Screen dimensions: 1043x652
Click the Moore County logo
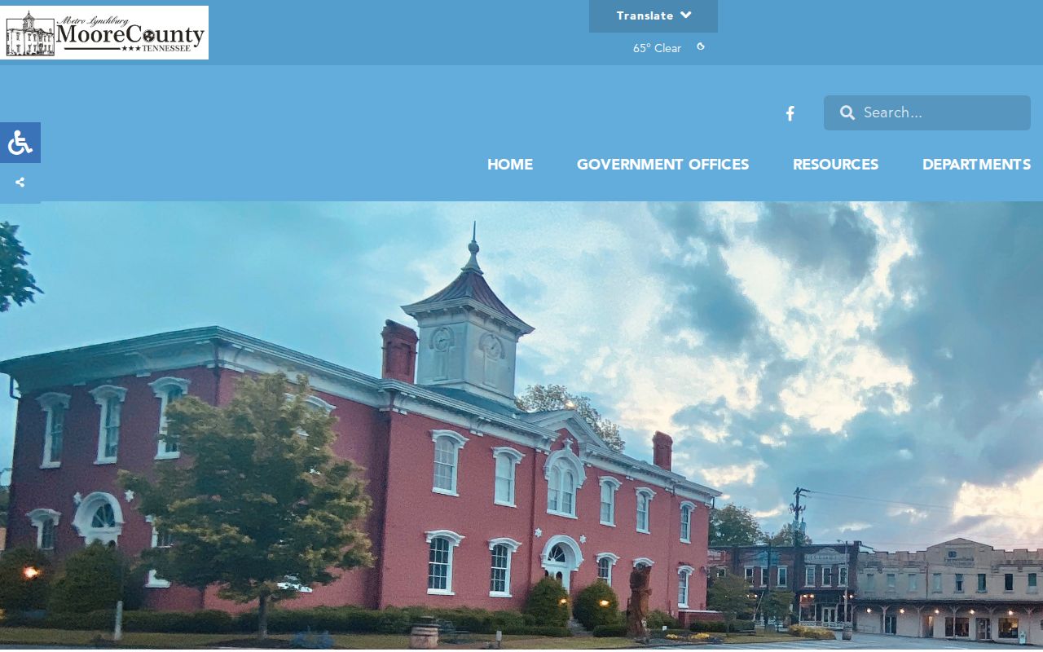[104, 33]
